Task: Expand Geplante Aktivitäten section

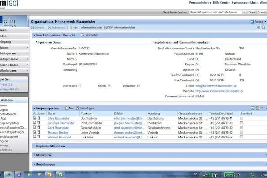Action: click(x=34, y=146)
